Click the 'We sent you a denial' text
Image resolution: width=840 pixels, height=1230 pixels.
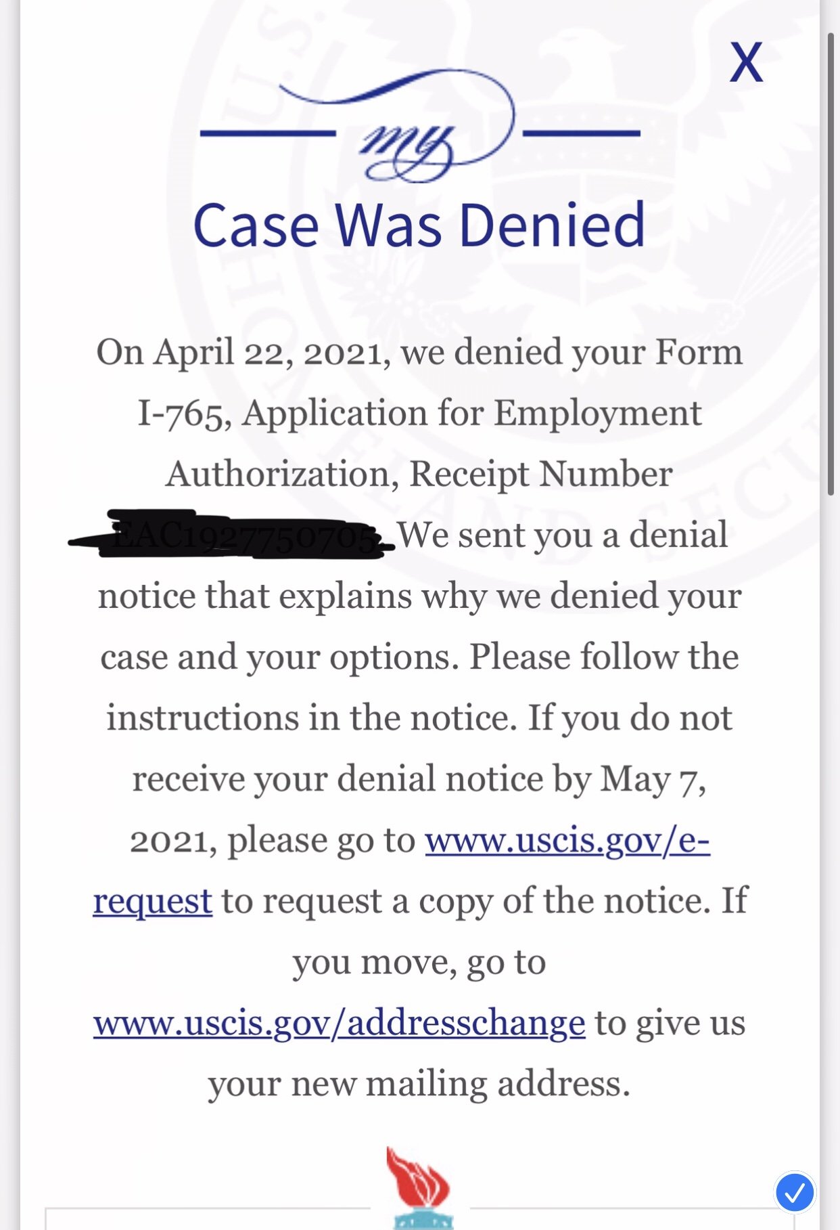click(563, 535)
